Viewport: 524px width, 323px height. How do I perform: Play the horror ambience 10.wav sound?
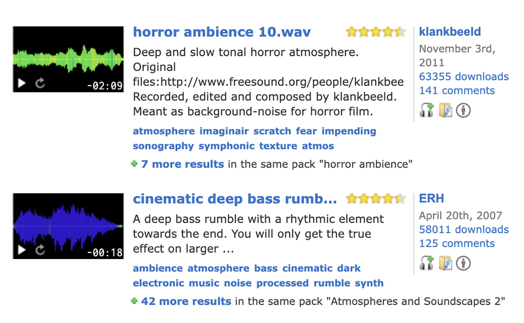(22, 83)
